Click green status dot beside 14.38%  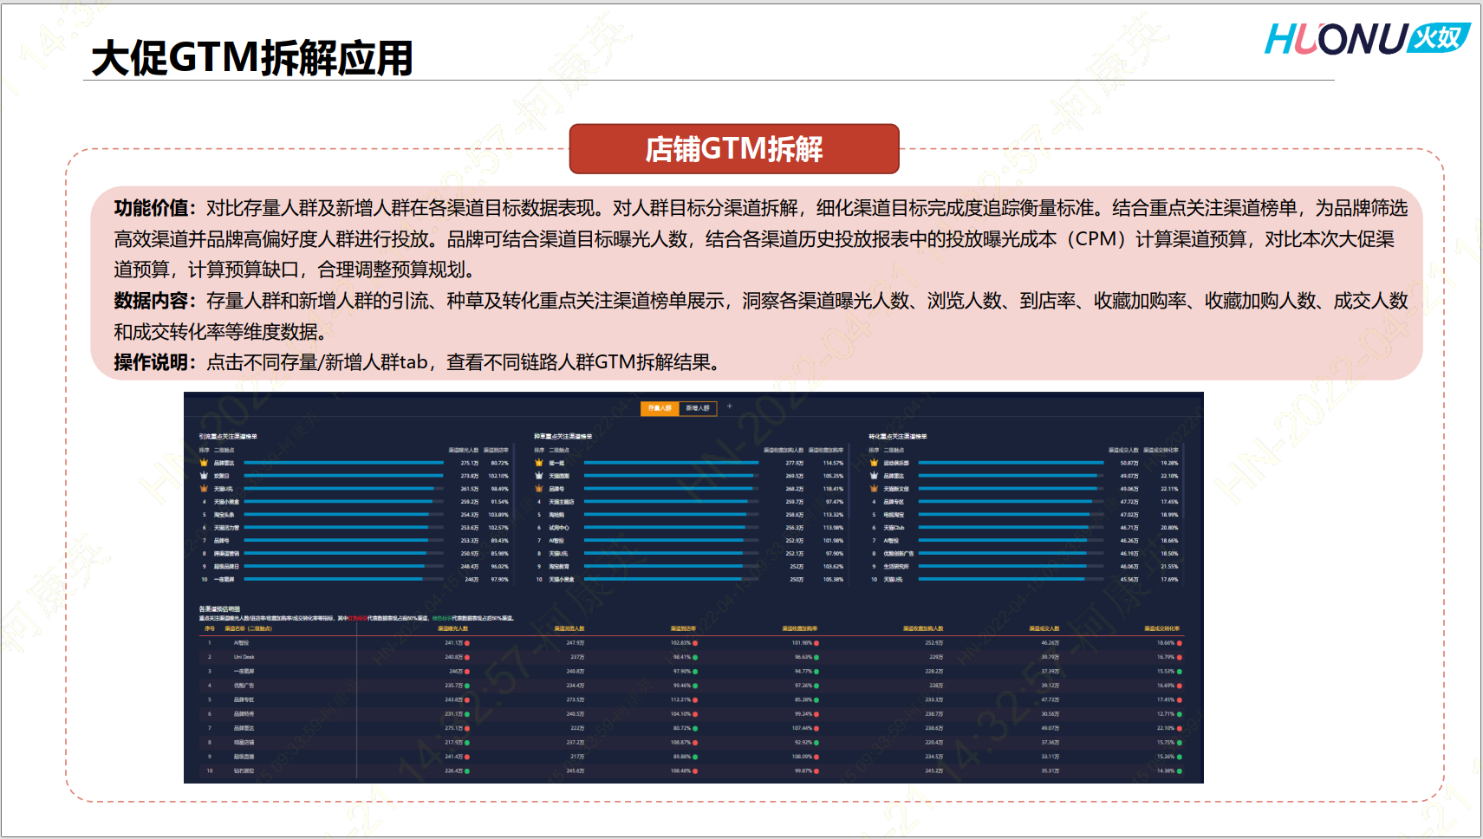click(1180, 771)
